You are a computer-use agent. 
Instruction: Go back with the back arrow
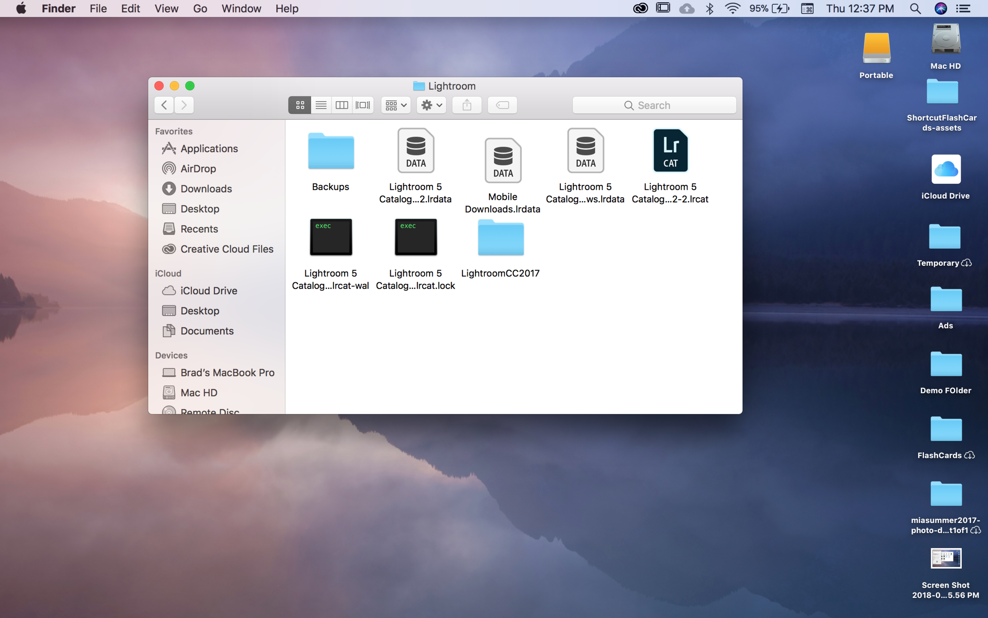point(164,105)
